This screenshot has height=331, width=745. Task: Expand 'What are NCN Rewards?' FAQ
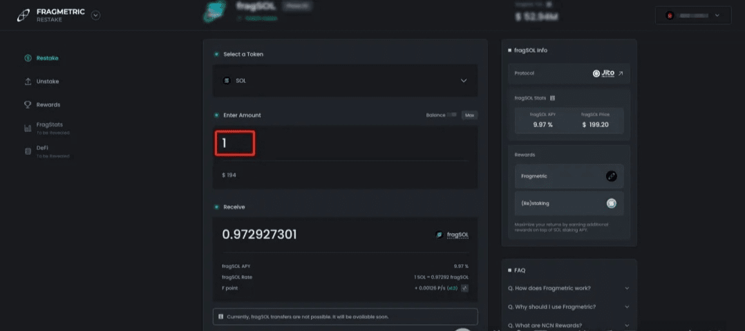pyautogui.click(x=569, y=325)
